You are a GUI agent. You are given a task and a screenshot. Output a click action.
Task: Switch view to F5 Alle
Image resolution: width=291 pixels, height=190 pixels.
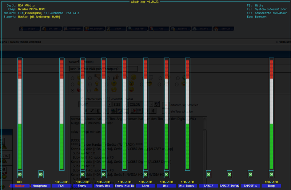(x=73, y=13)
